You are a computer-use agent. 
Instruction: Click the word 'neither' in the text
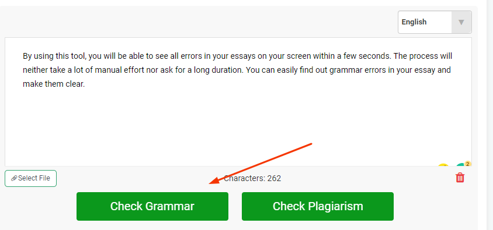click(35, 70)
